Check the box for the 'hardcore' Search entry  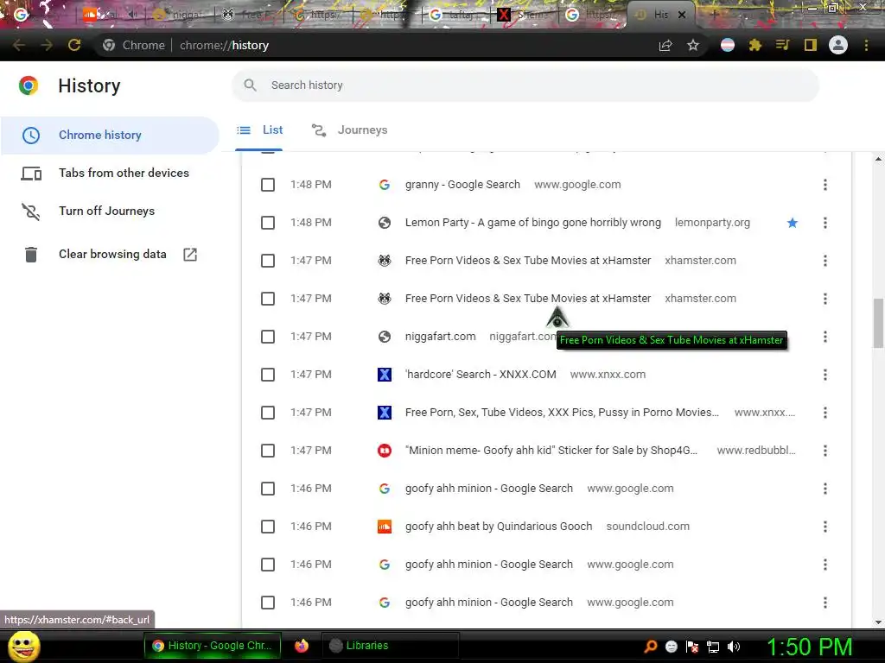click(268, 375)
